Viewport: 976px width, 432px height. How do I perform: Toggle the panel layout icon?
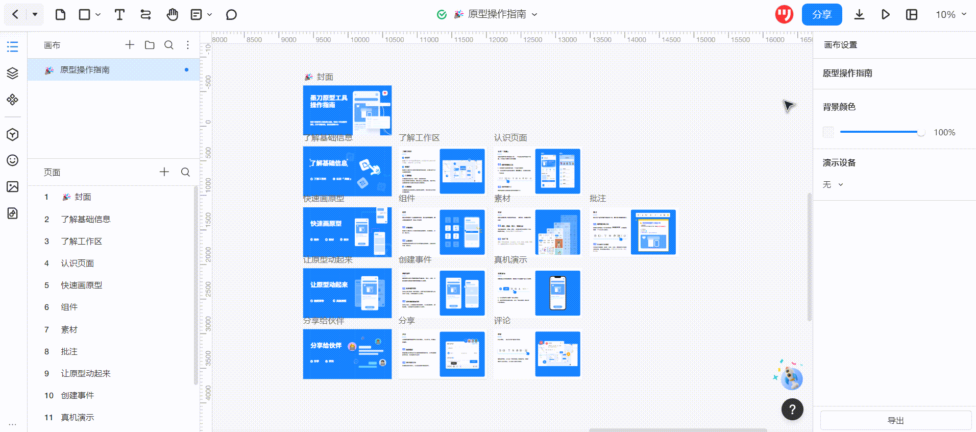click(912, 14)
